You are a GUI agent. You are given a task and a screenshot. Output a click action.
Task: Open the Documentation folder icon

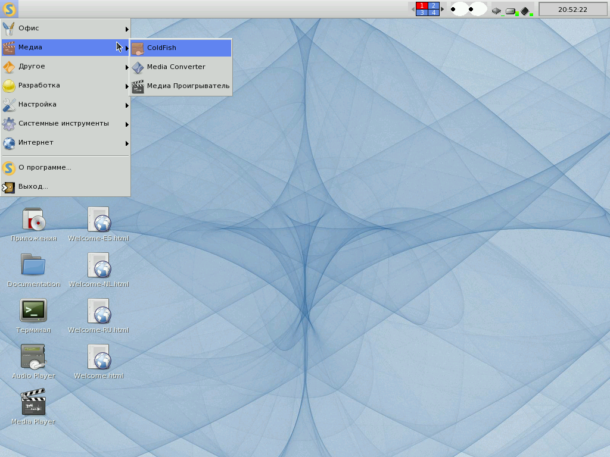[x=33, y=265]
